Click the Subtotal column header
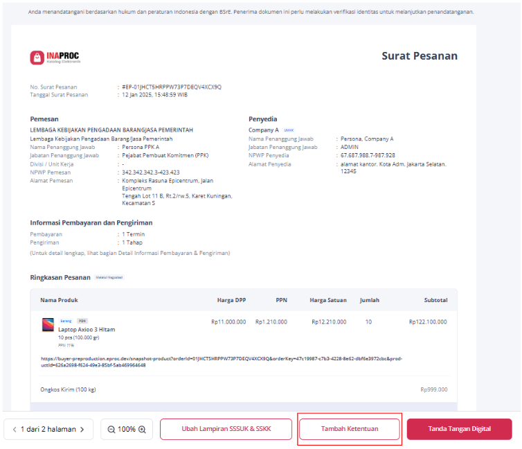The image size is (522, 449). [x=435, y=301]
